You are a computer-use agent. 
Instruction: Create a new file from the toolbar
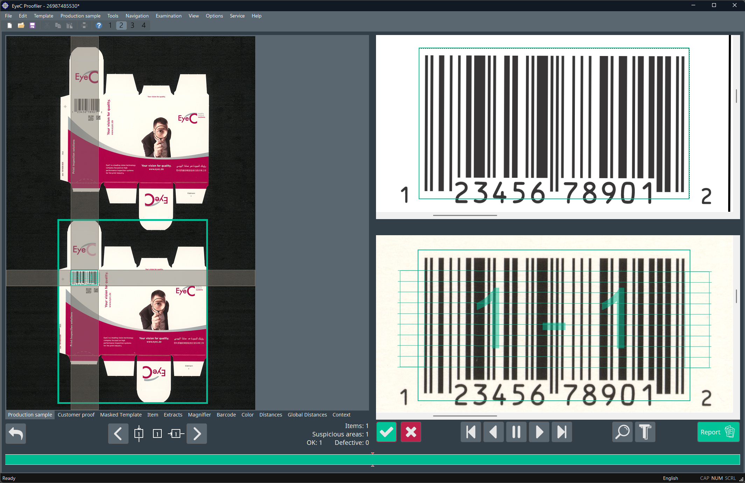(x=10, y=25)
